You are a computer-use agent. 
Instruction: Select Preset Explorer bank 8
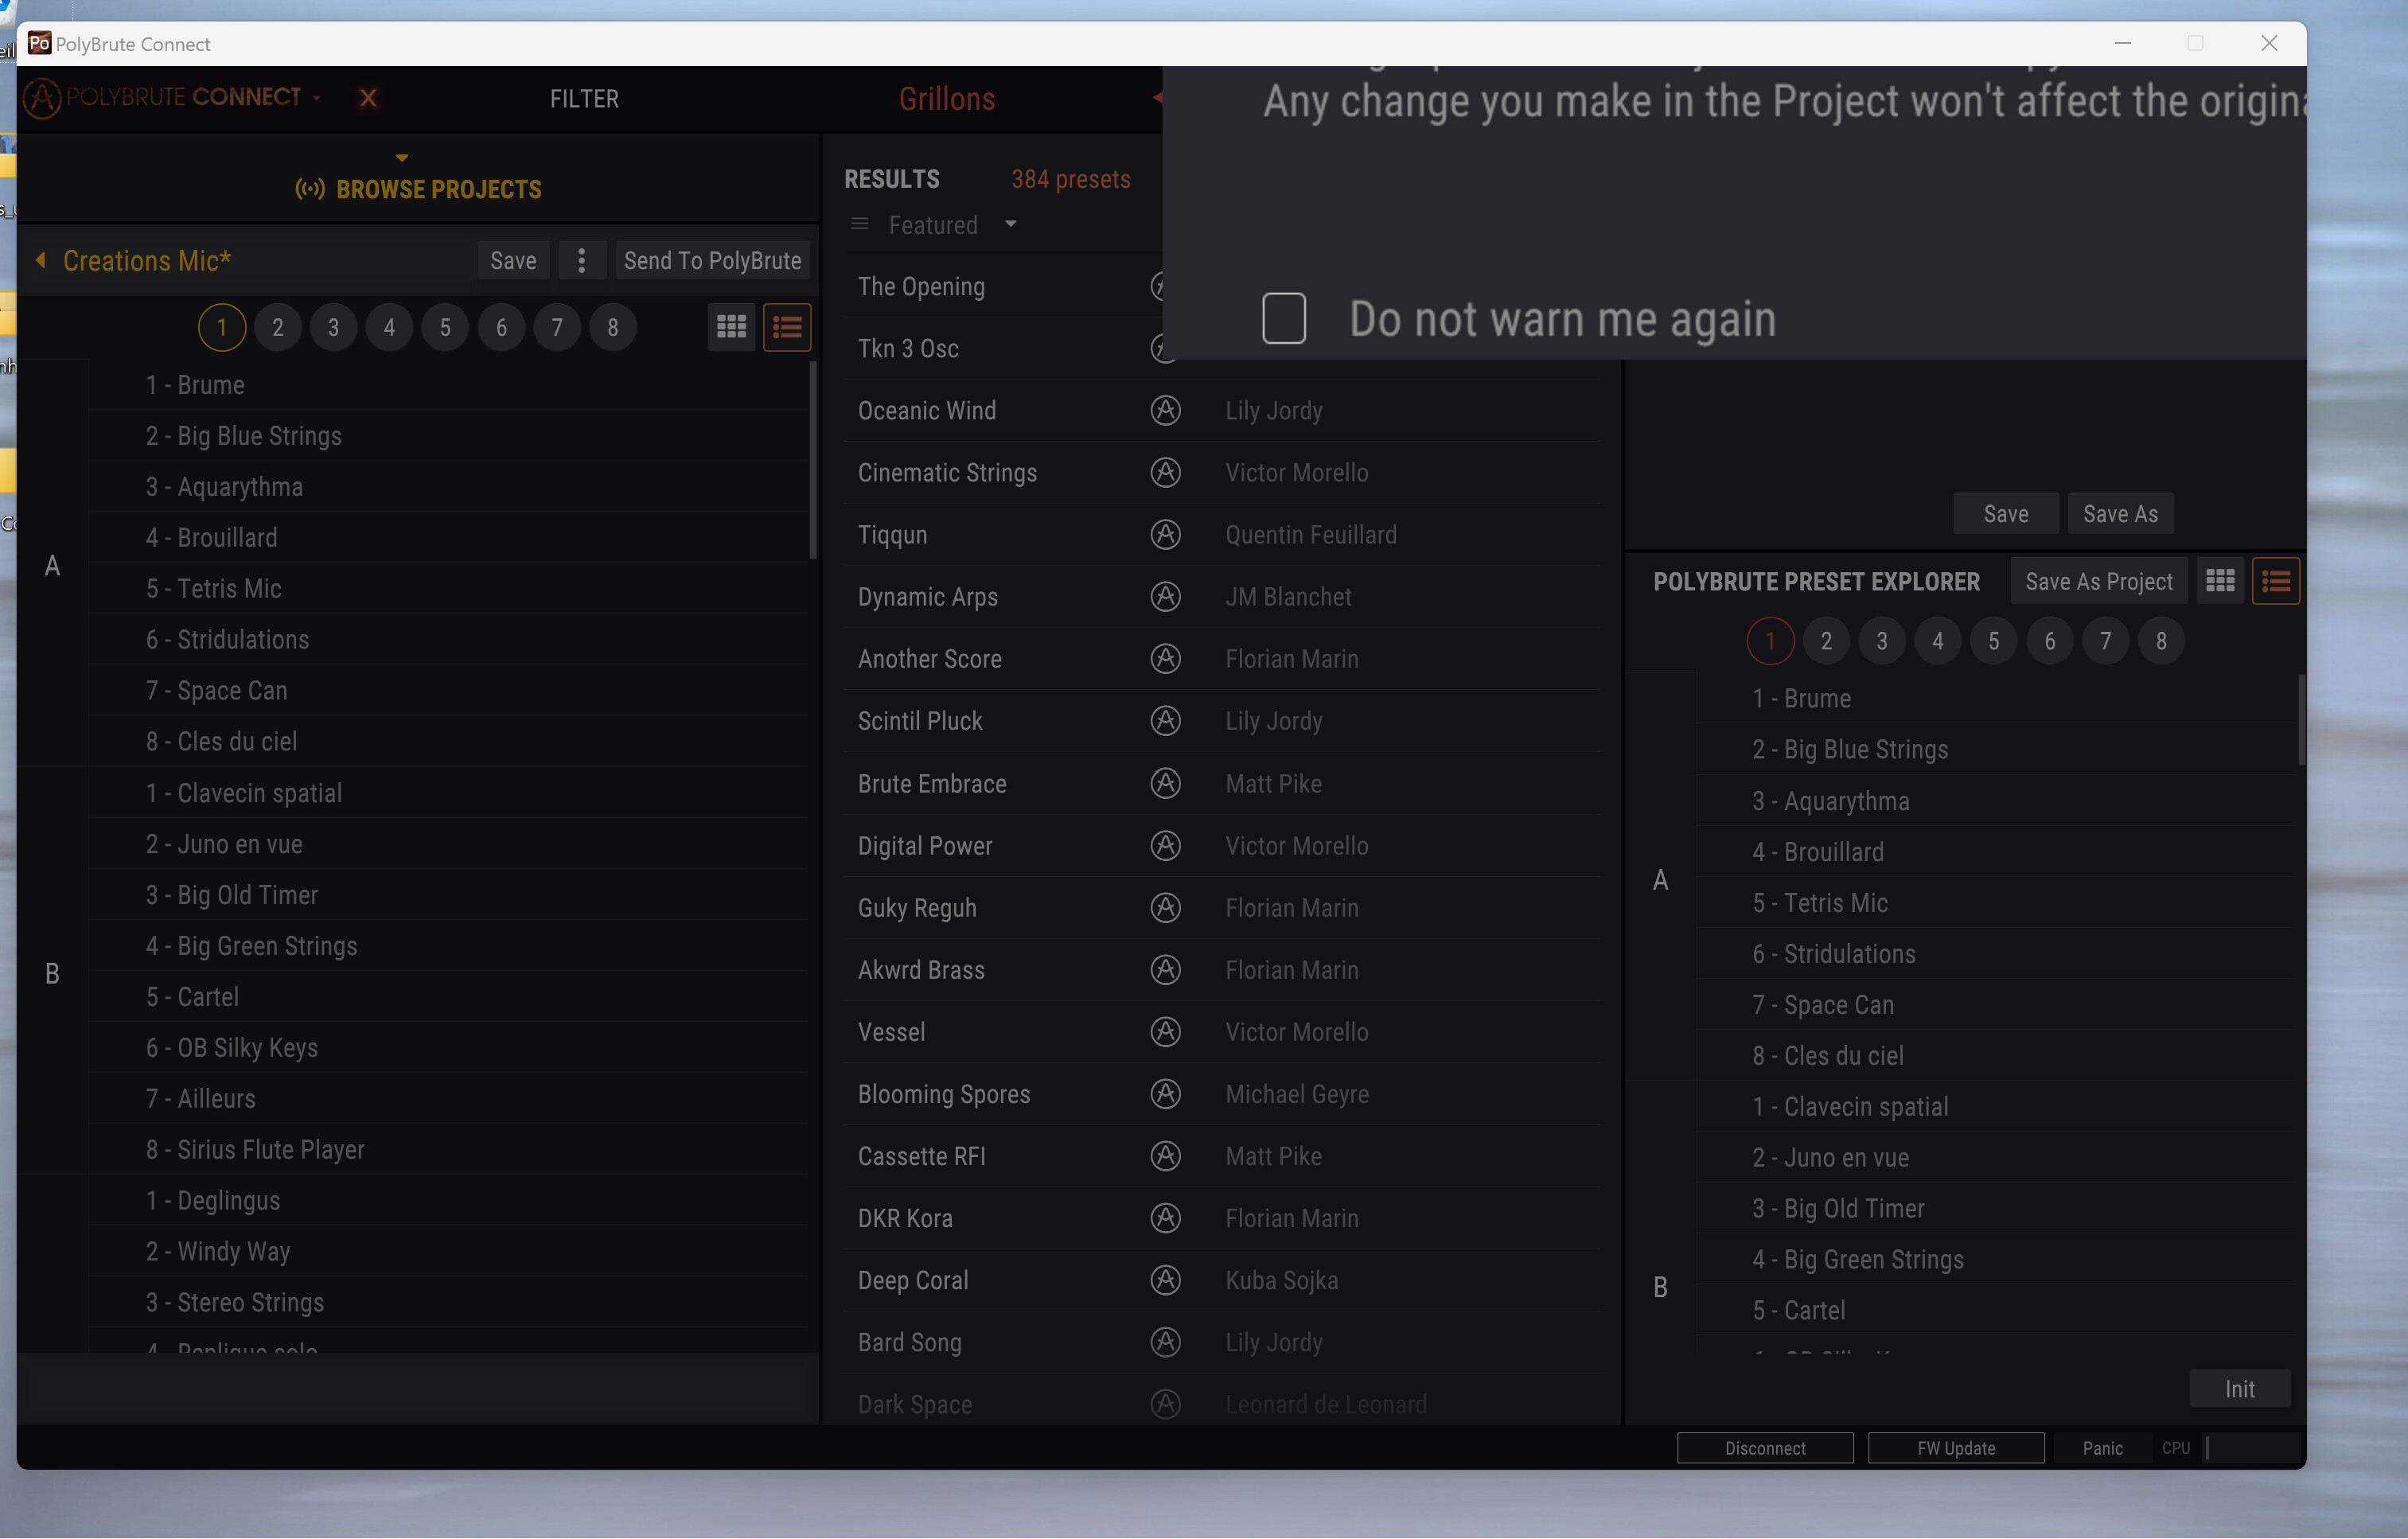[2161, 641]
